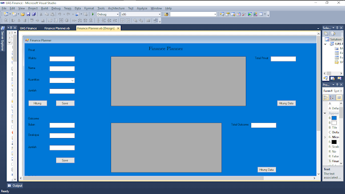The width and height of the screenshot is (345, 194).
Task: Toggle Alphabetical sort in the Properties panel
Action: pyautogui.click(x=332, y=97)
